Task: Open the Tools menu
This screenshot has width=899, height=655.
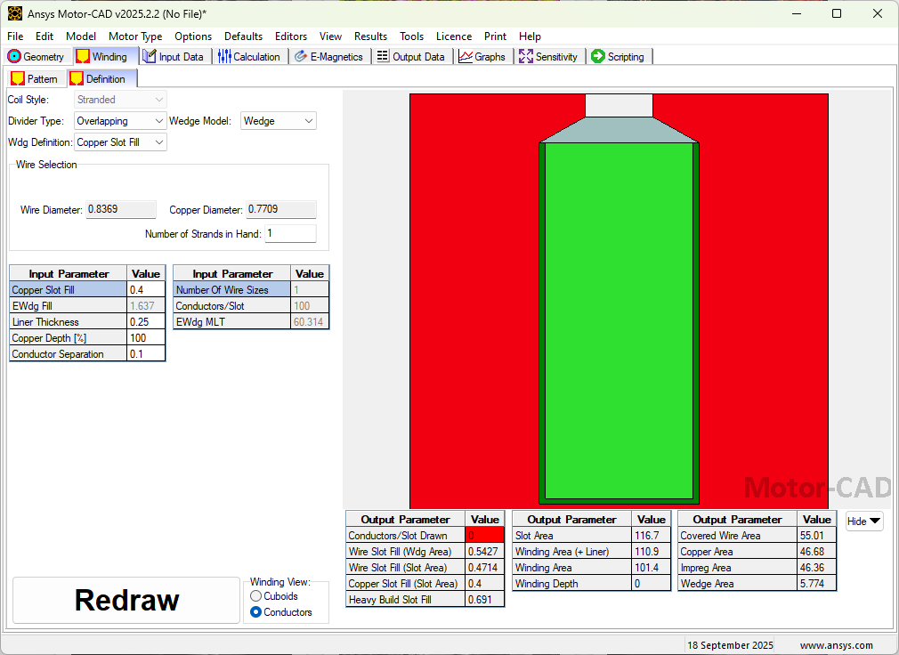Action: (x=411, y=36)
